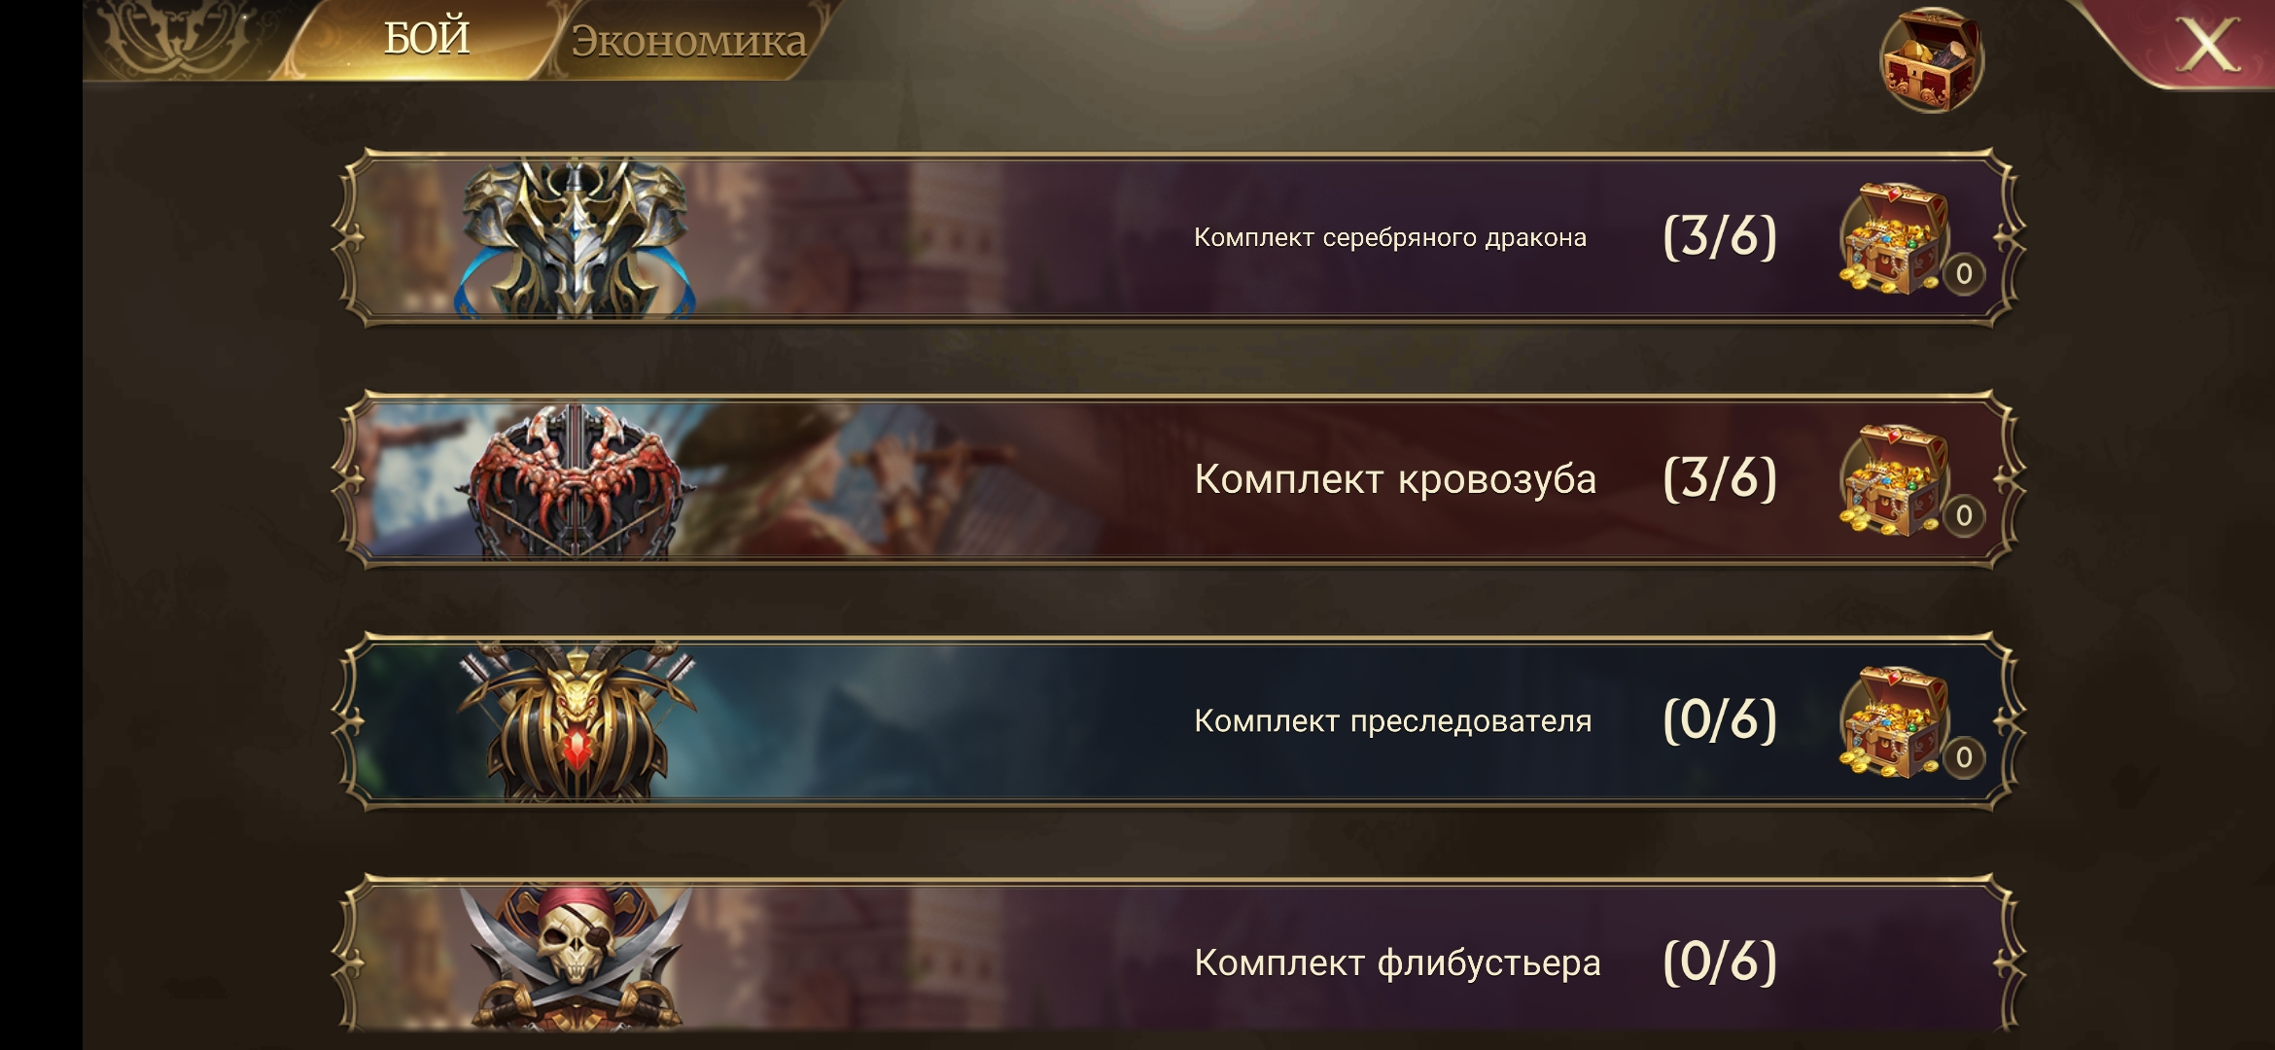
Task: Switch to the БОЙ tab
Action: [x=427, y=39]
